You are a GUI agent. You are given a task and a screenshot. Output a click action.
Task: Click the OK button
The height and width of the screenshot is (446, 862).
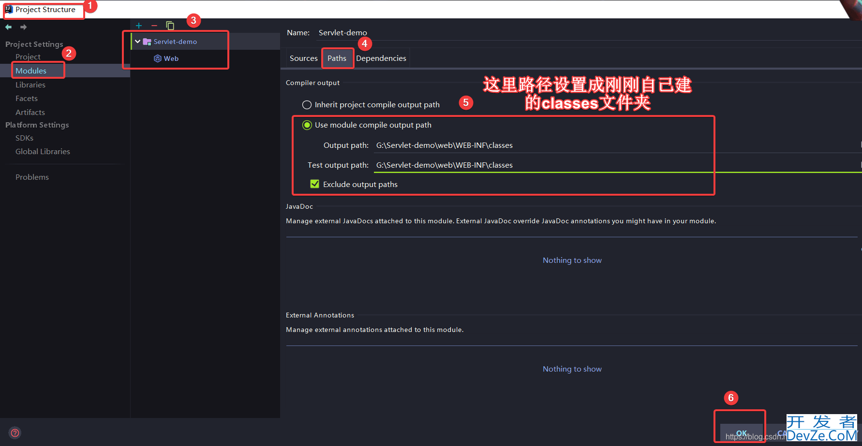tap(741, 433)
